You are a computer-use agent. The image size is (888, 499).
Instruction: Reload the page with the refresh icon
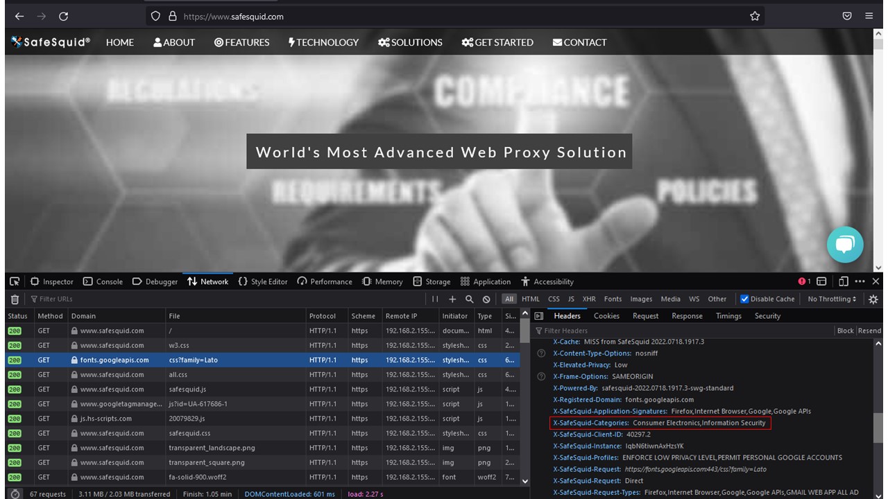click(x=63, y=16)
